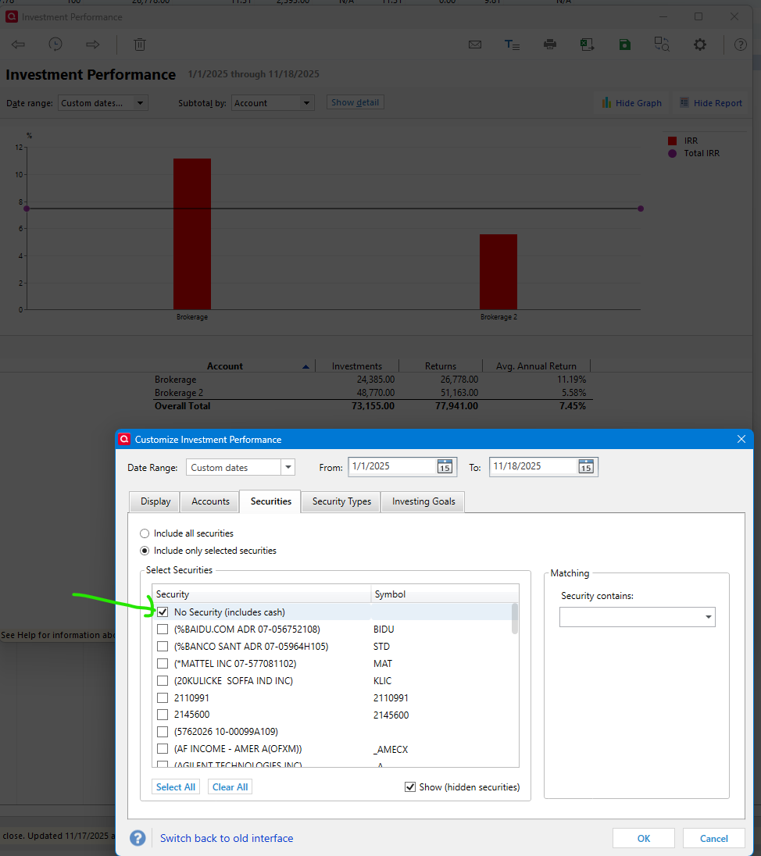This screenshot has width=761, height=856.
Task: Click Hide Report button
Action: pyautogui.click(x=711, y=102)
